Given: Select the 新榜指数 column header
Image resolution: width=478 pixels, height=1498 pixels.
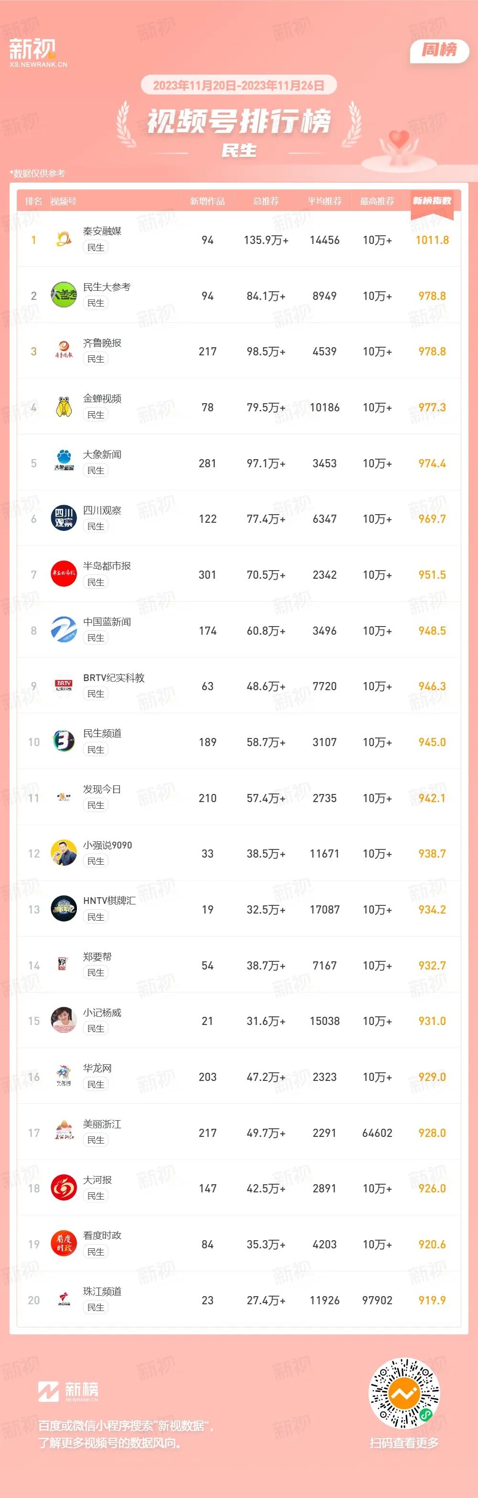Looking at the screenshot, I should coord(432,200).
